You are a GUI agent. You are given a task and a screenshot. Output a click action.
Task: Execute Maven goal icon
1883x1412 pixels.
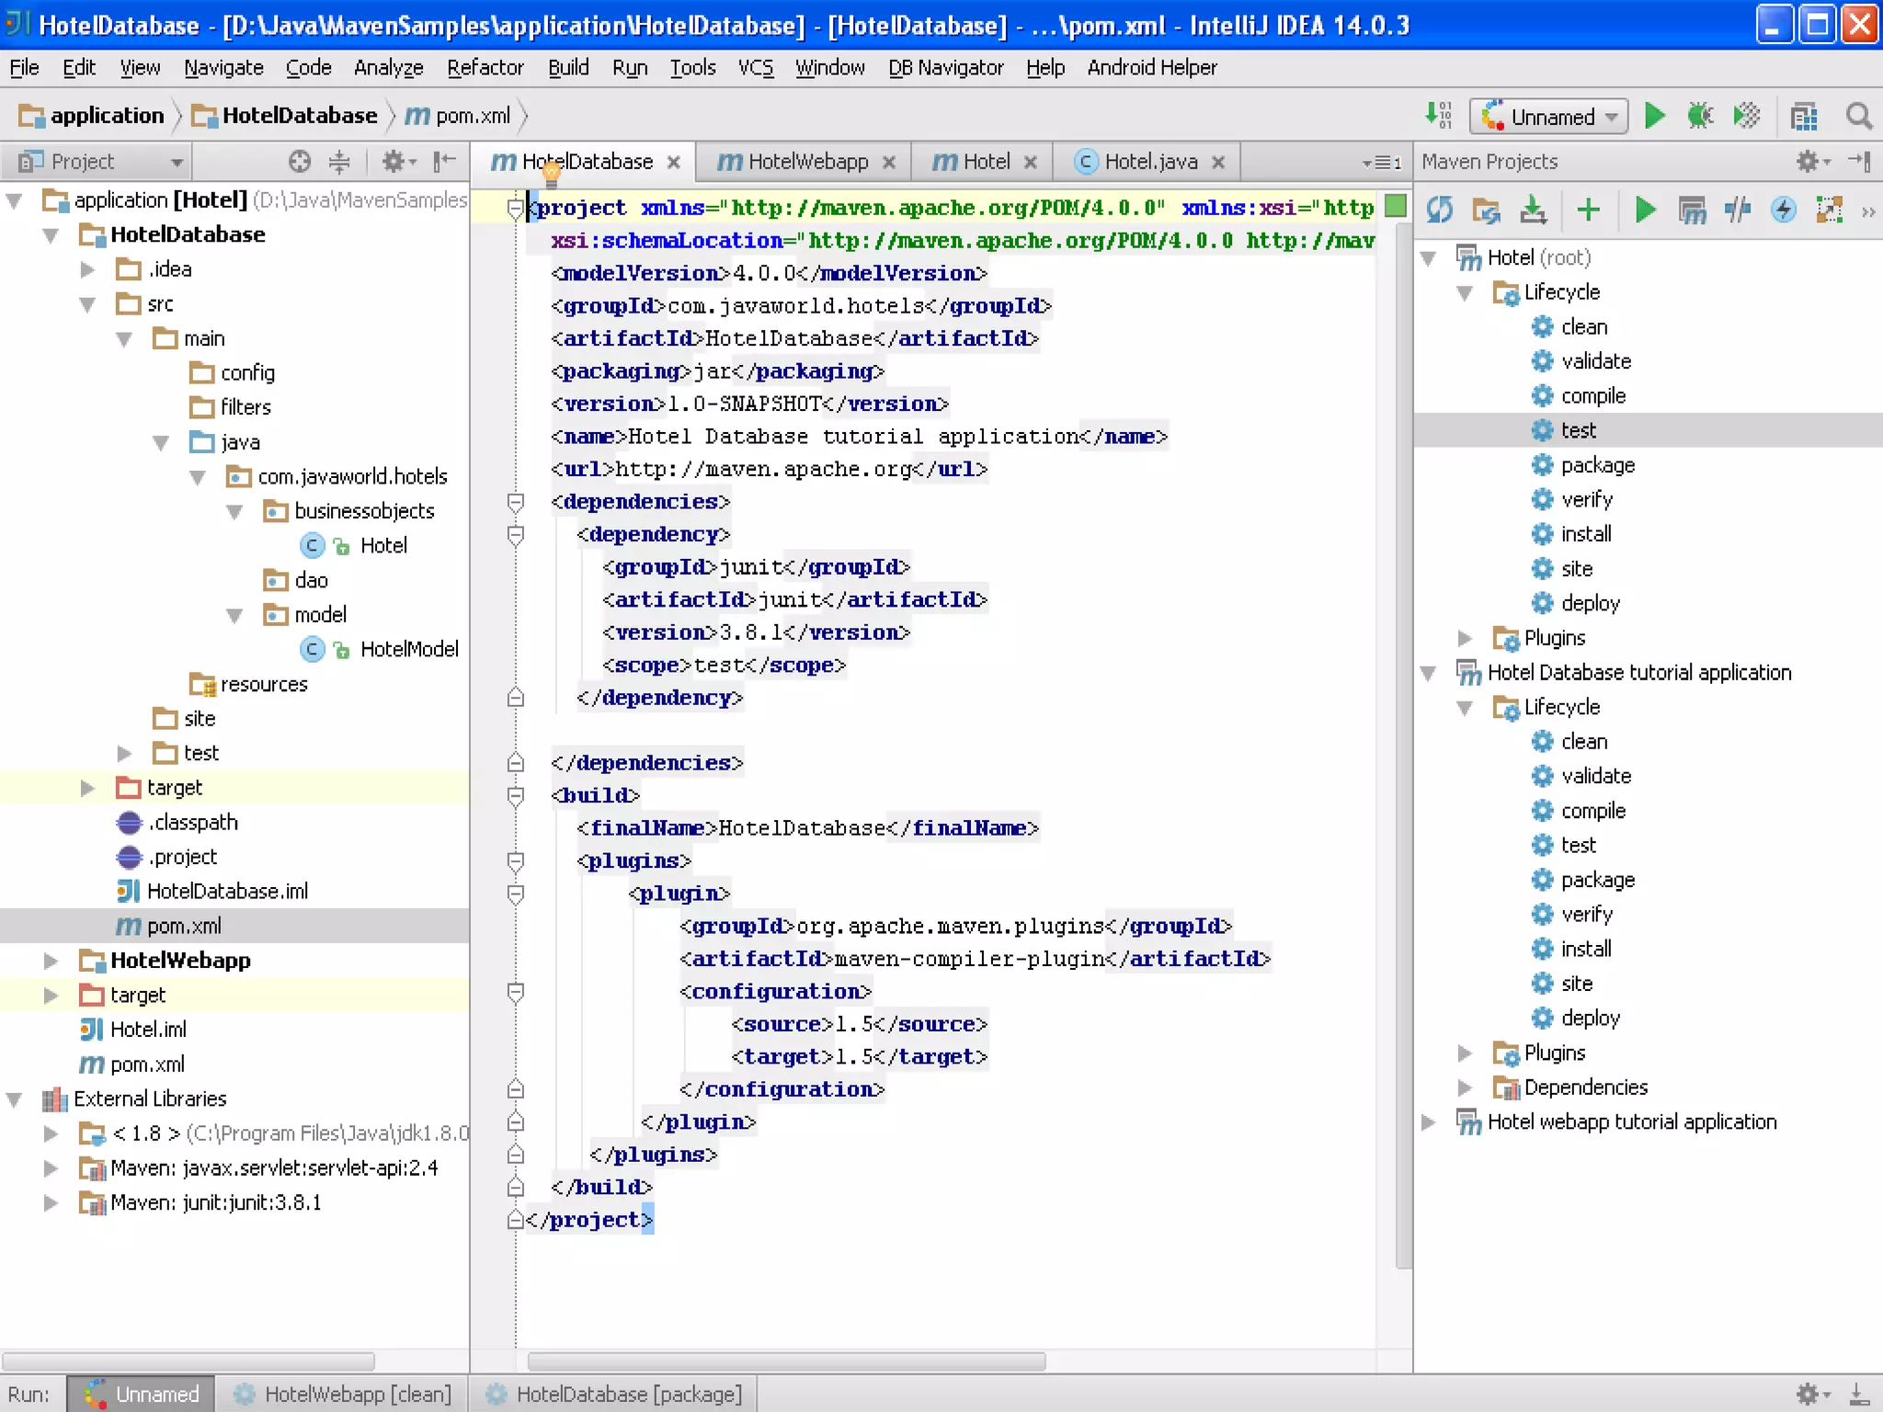1692,211
